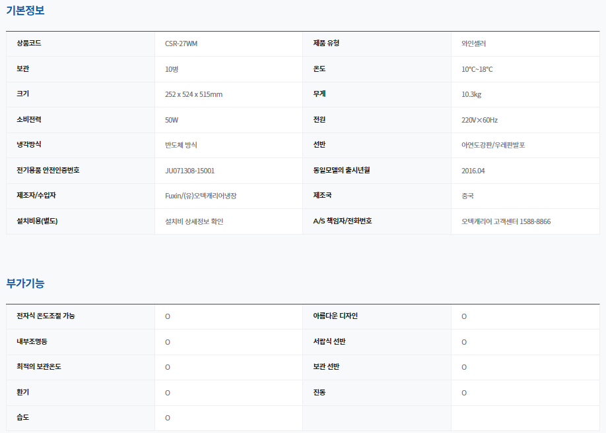Screen dimensions: 606x433
Task: Click the 전자식 온도조절 가능 feature label
Action: point(46,316)
